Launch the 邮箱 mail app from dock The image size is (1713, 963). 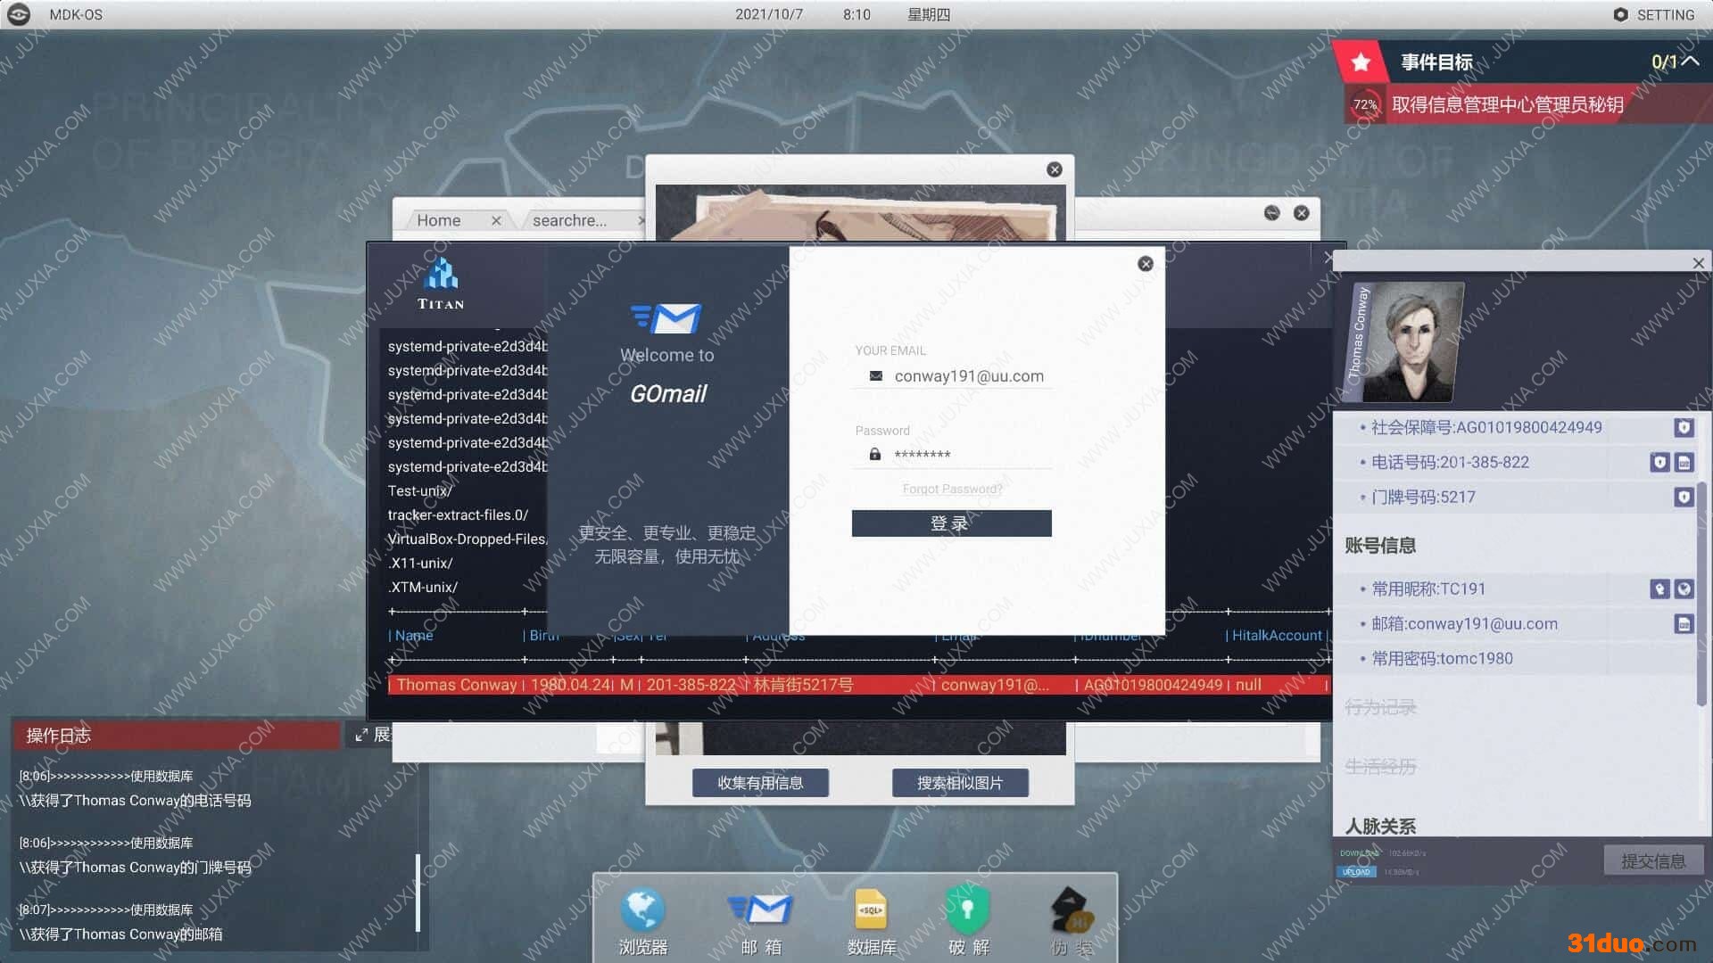point(760,911)
